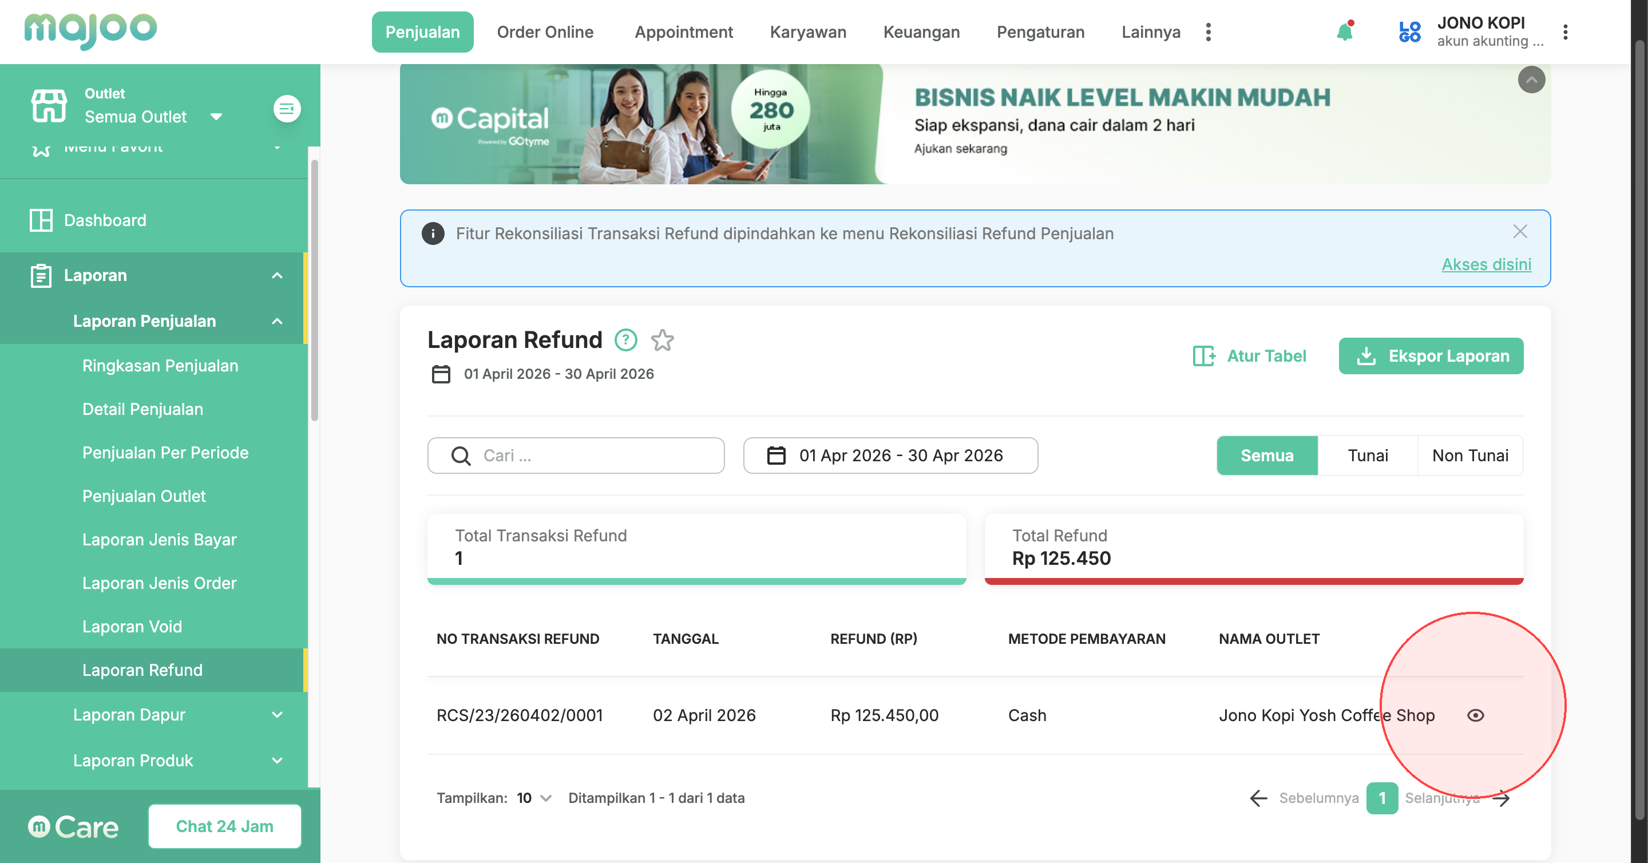
Task: Open the Laporan Refund help icon
Action: (x=625, y=340)
